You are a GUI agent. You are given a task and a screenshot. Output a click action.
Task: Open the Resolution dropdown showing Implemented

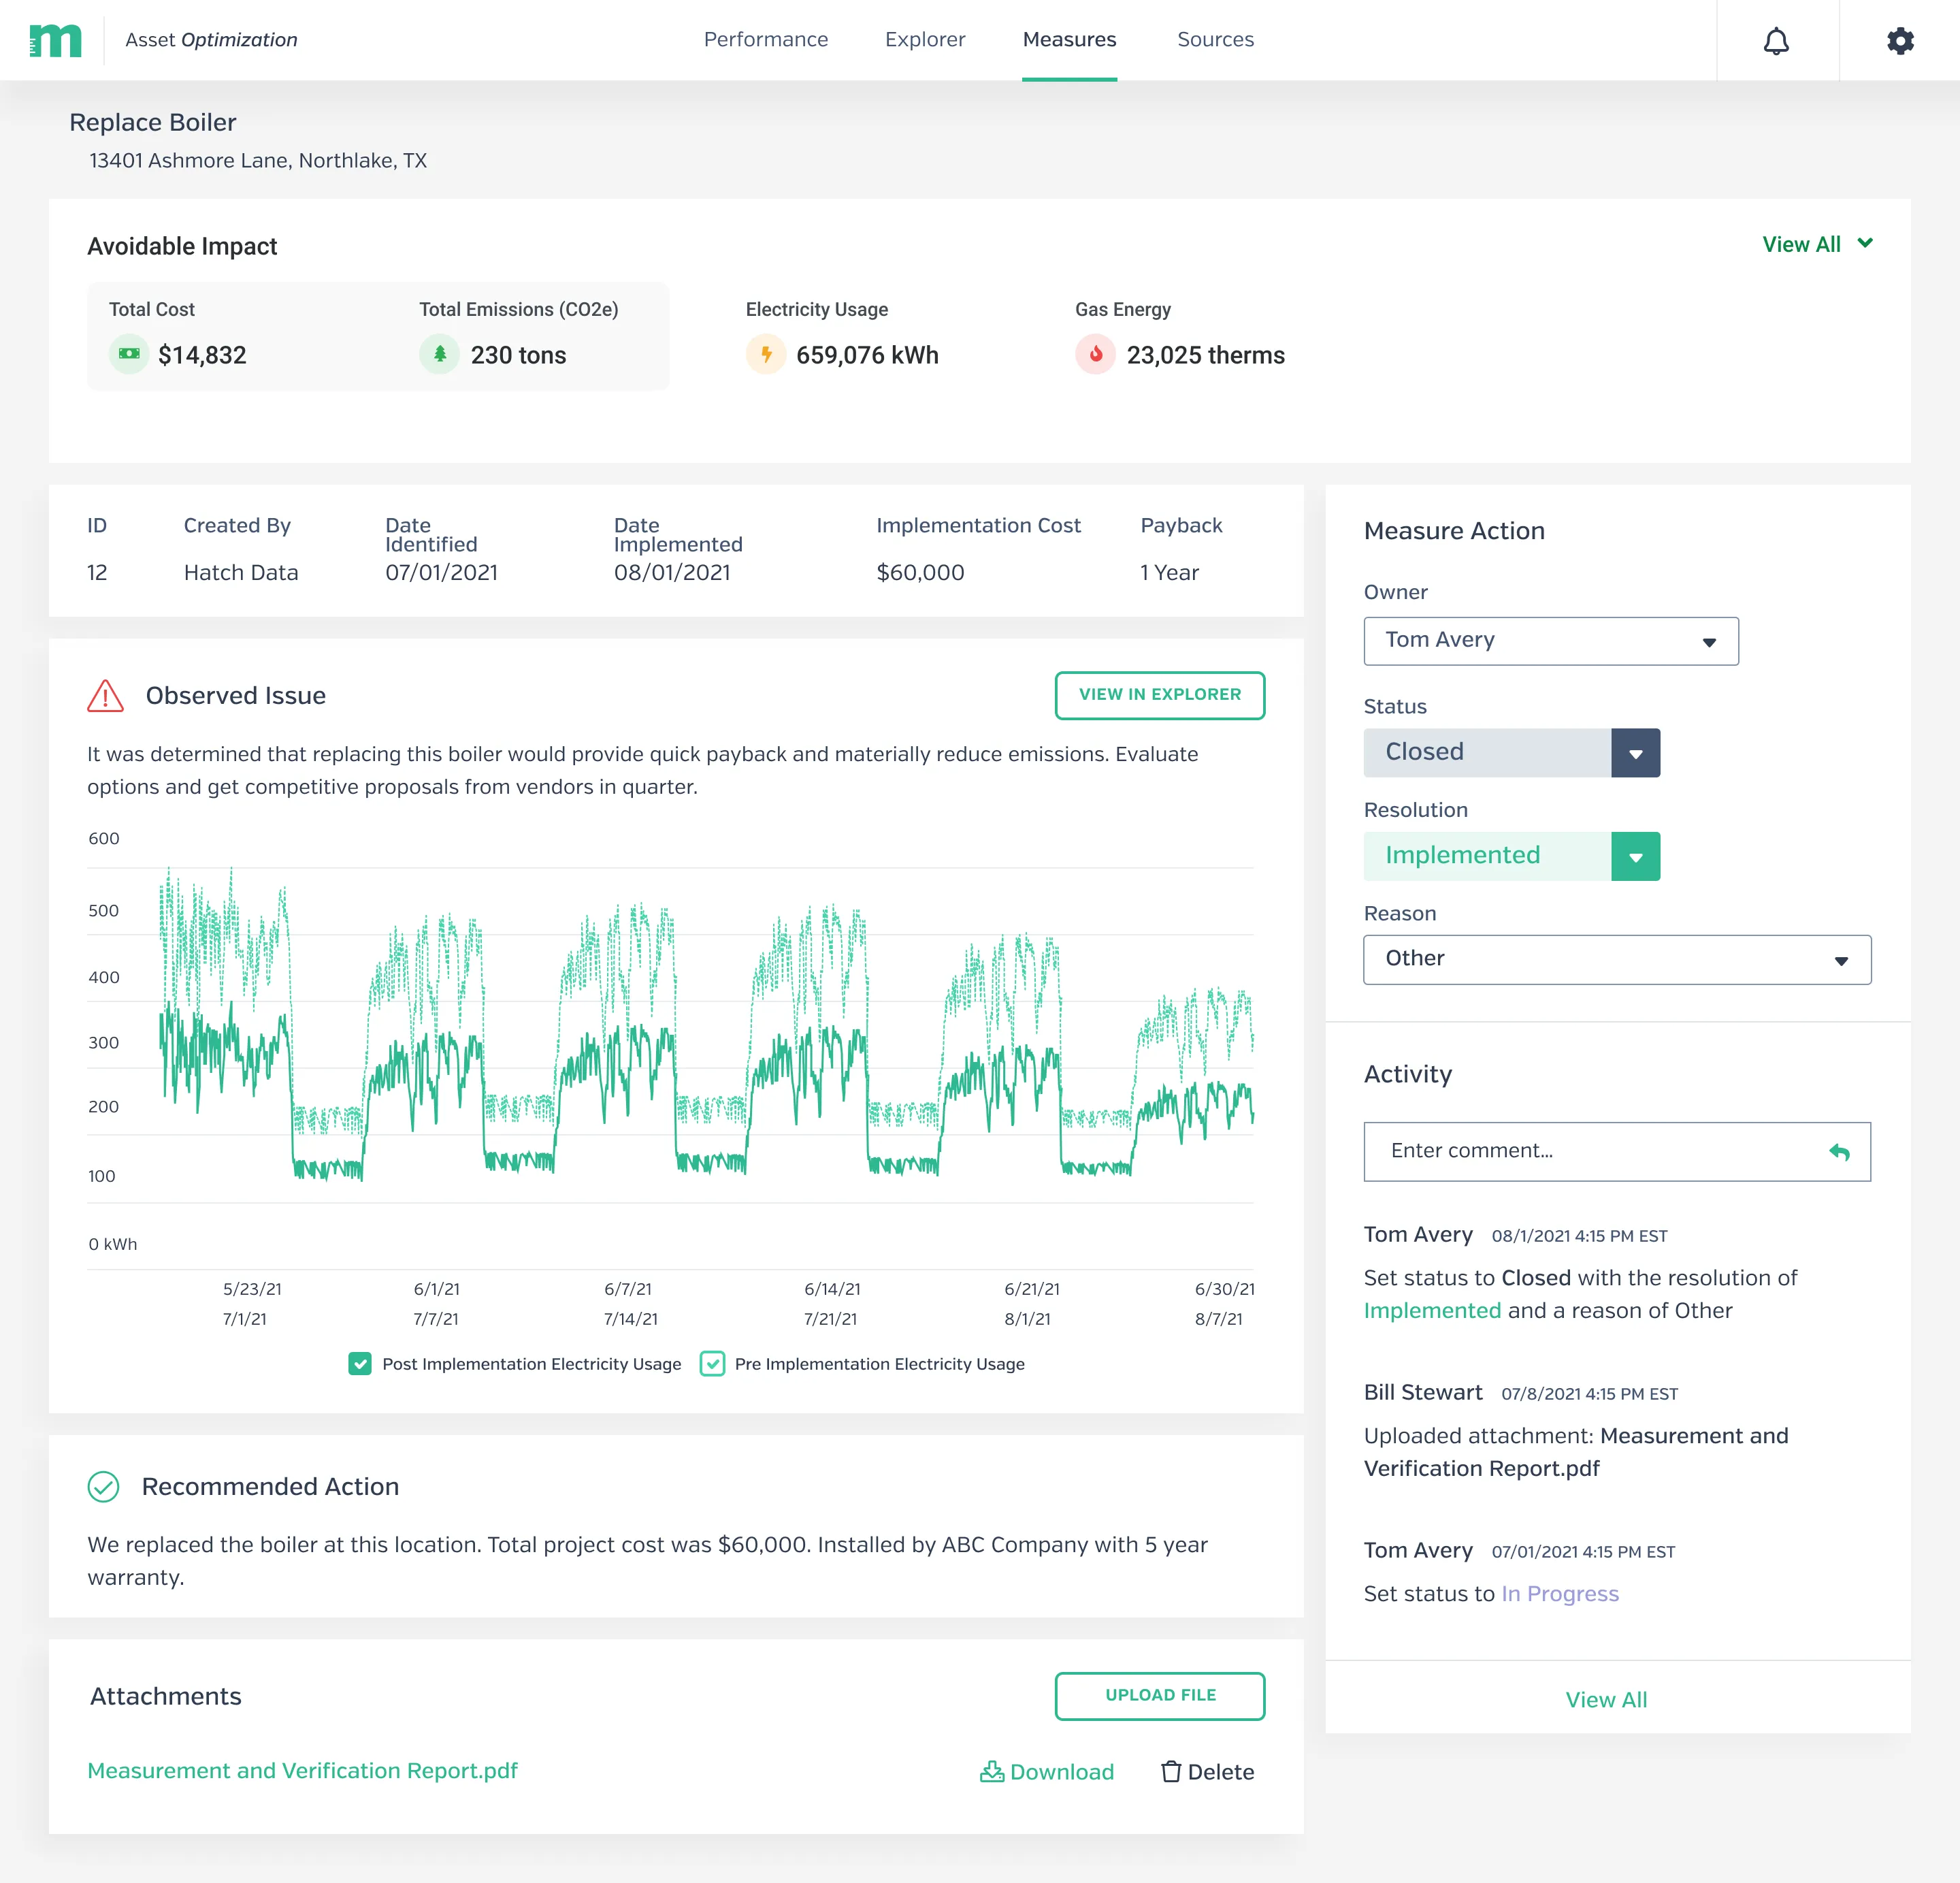[1511, 856]
